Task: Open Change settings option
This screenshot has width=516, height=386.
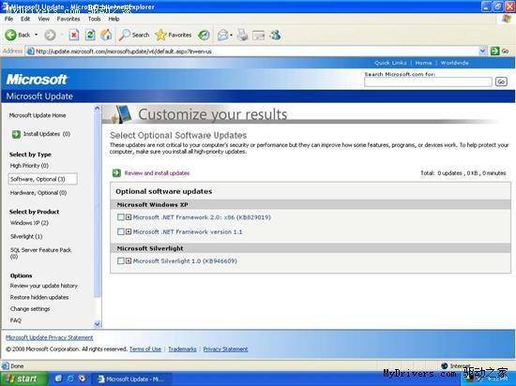Action: tap(30, 309)
